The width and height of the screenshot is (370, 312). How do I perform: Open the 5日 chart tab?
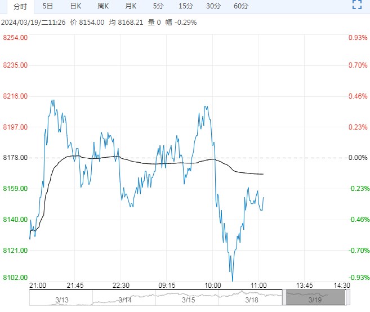pyautogui.click(x=48, y=6)
